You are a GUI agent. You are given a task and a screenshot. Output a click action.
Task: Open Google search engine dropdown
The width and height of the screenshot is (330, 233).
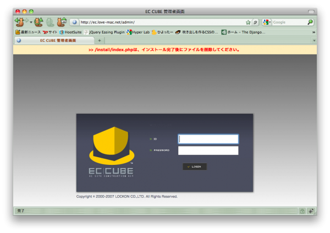pos(267,22)
